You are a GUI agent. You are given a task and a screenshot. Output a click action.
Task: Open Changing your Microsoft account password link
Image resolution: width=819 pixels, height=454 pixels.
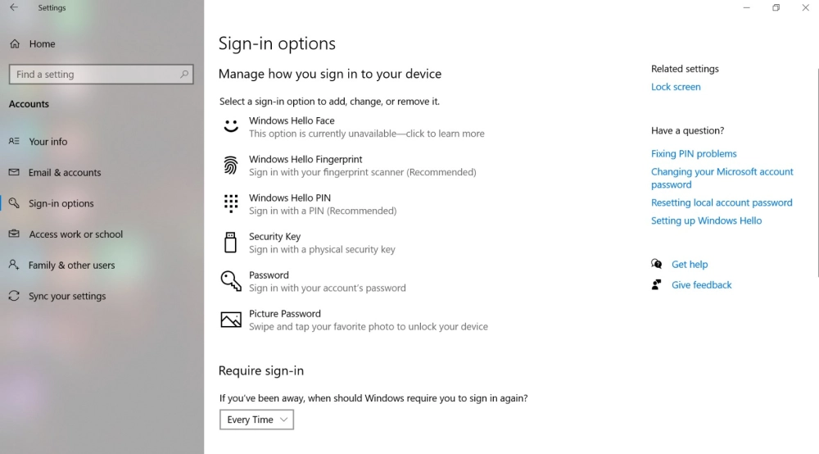pos(722,178)
